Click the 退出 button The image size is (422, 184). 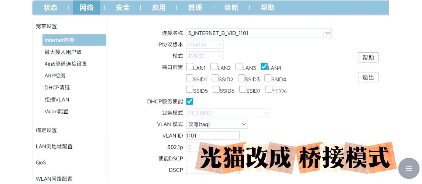coord(368,77)
